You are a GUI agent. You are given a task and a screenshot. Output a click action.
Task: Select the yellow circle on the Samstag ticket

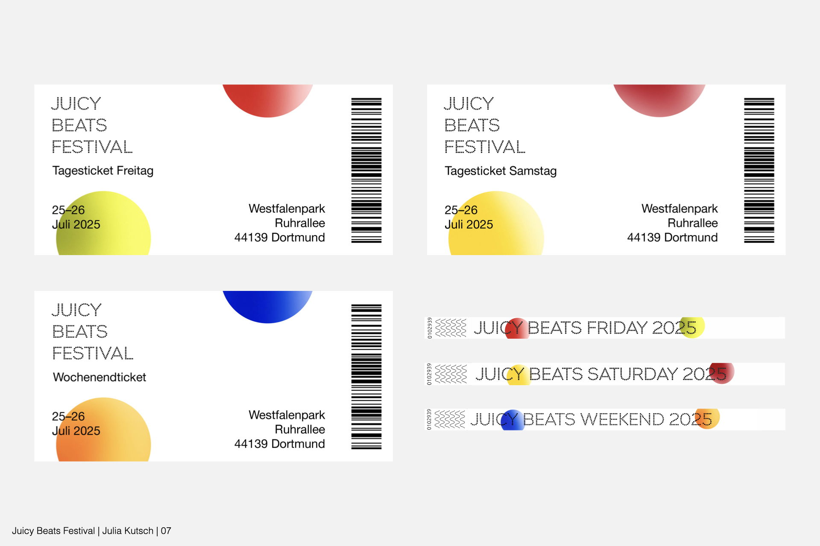click(x=496, y=223)
